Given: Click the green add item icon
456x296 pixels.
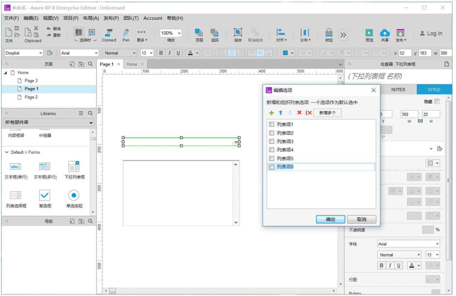Looking at the screenshot, I should pos(271,113).
